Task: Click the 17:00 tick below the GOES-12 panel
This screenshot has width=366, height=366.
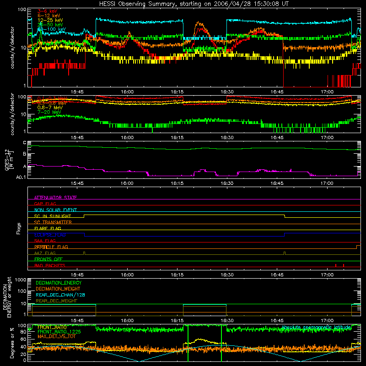Action: 327,183
